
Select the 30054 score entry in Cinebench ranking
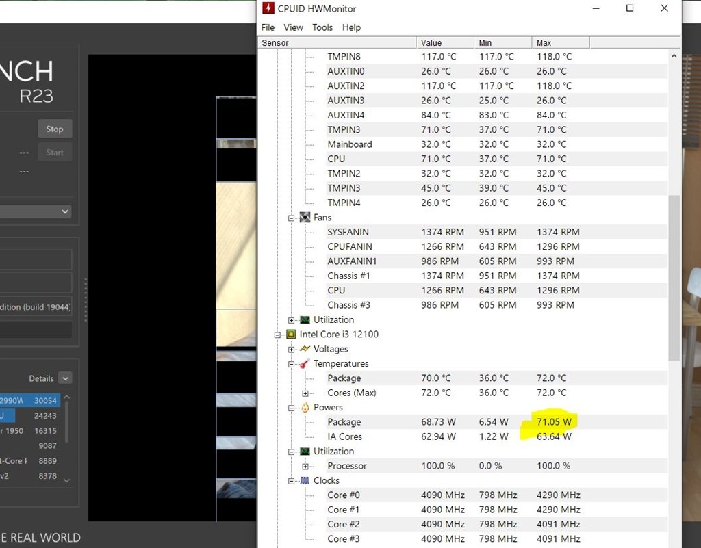(30, 401)
